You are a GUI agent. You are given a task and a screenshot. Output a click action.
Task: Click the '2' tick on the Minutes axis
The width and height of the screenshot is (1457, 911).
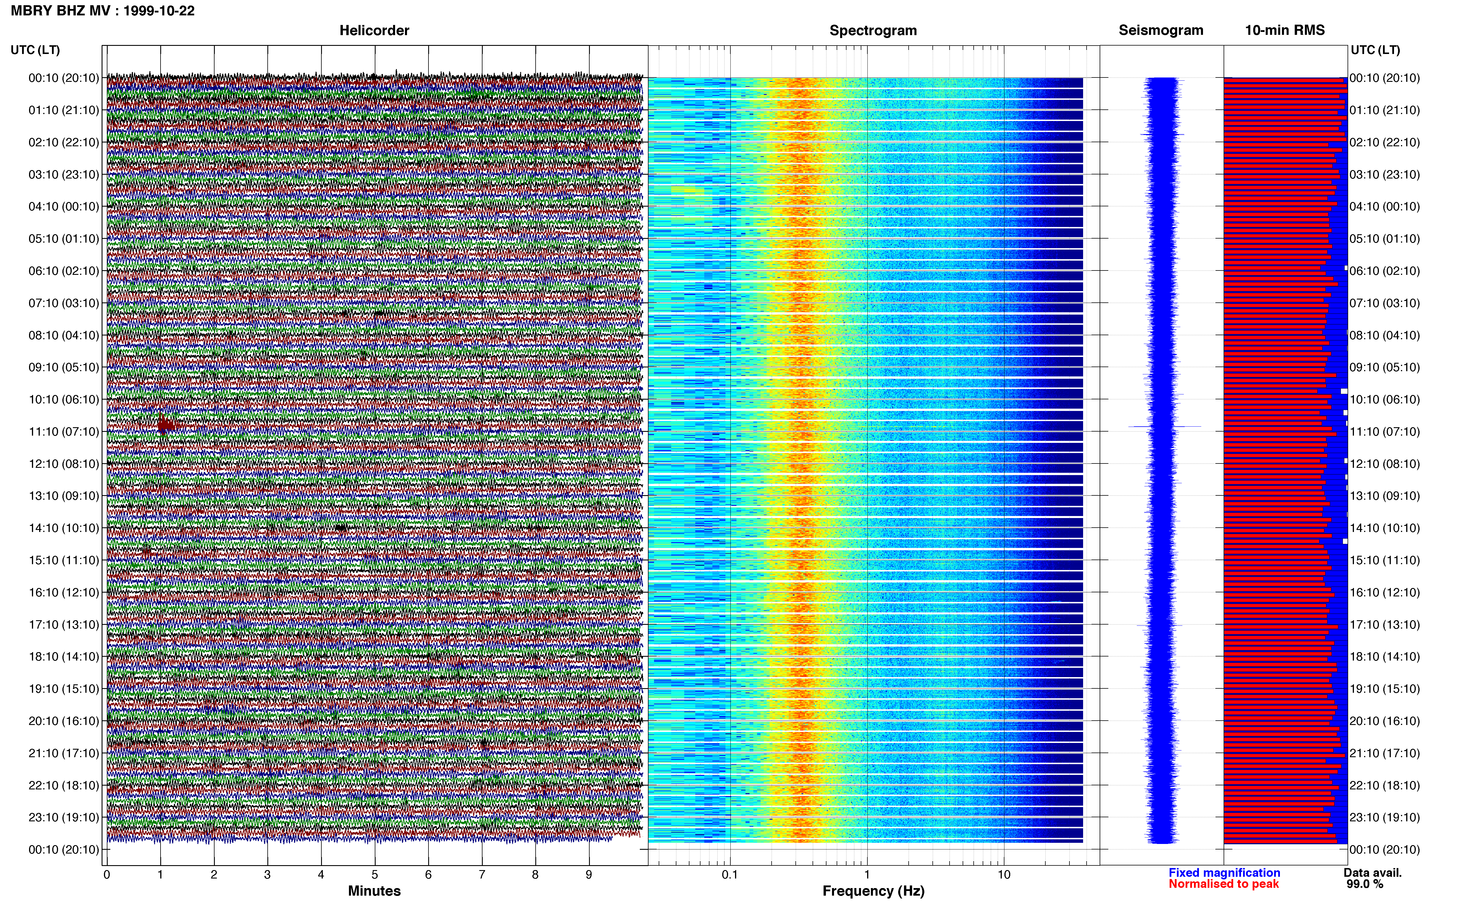pos(214,874)
